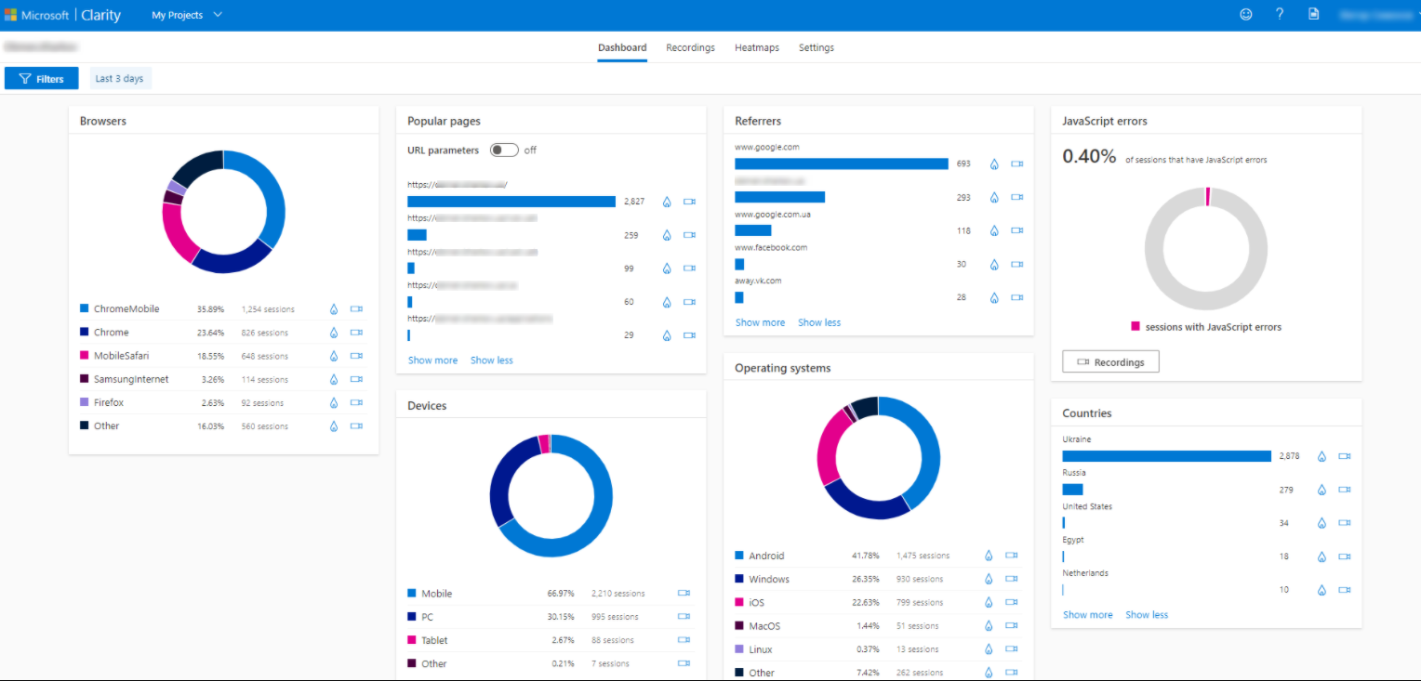
Task: Open heatmap for Ukraine country row
Action: (x=1321, y=456)
